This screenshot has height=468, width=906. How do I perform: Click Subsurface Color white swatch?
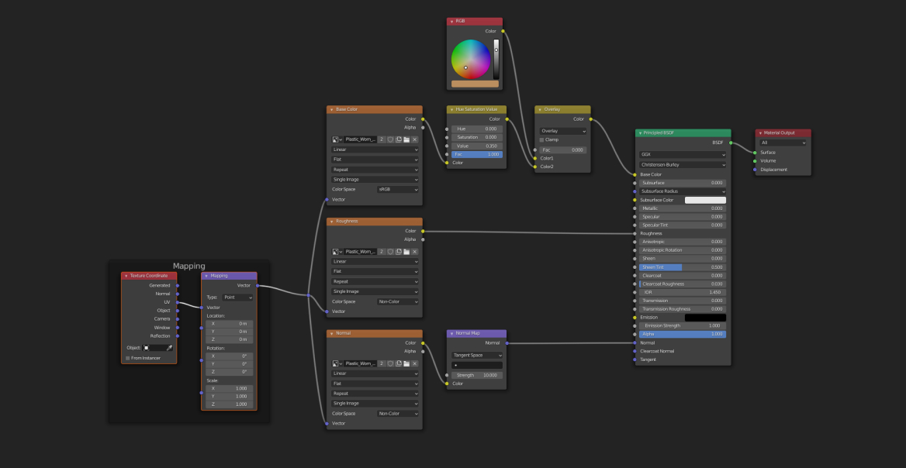[706, 200]
